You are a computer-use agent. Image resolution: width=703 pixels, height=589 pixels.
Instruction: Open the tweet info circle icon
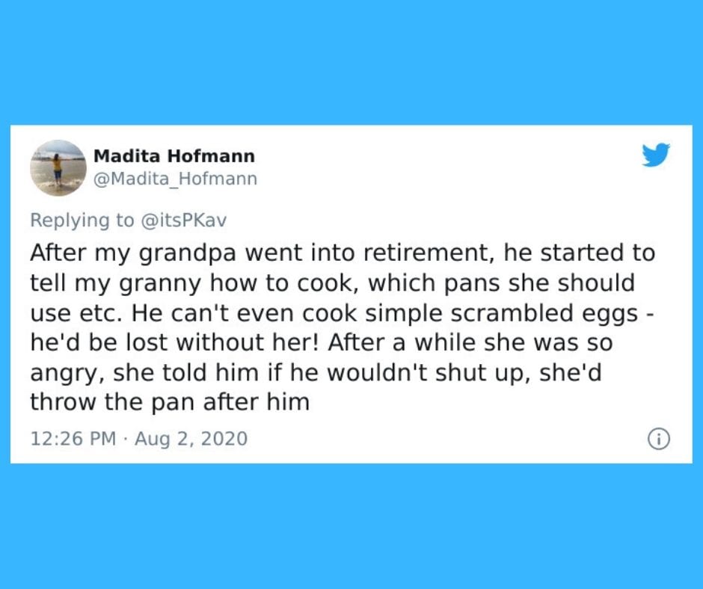click(x=659, y=439)
